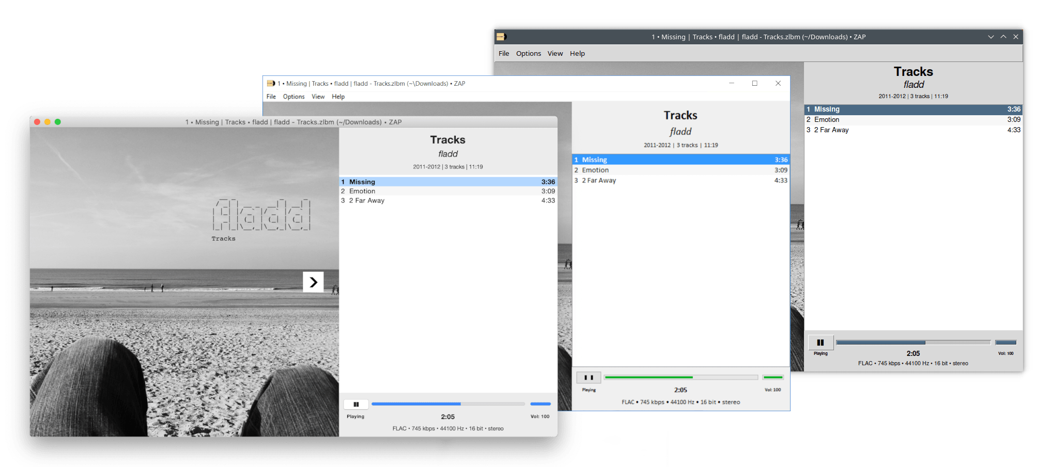1052x467 pixels.
Task: Adjust volume bar in Linux window
Action: tap(1006, 343)
